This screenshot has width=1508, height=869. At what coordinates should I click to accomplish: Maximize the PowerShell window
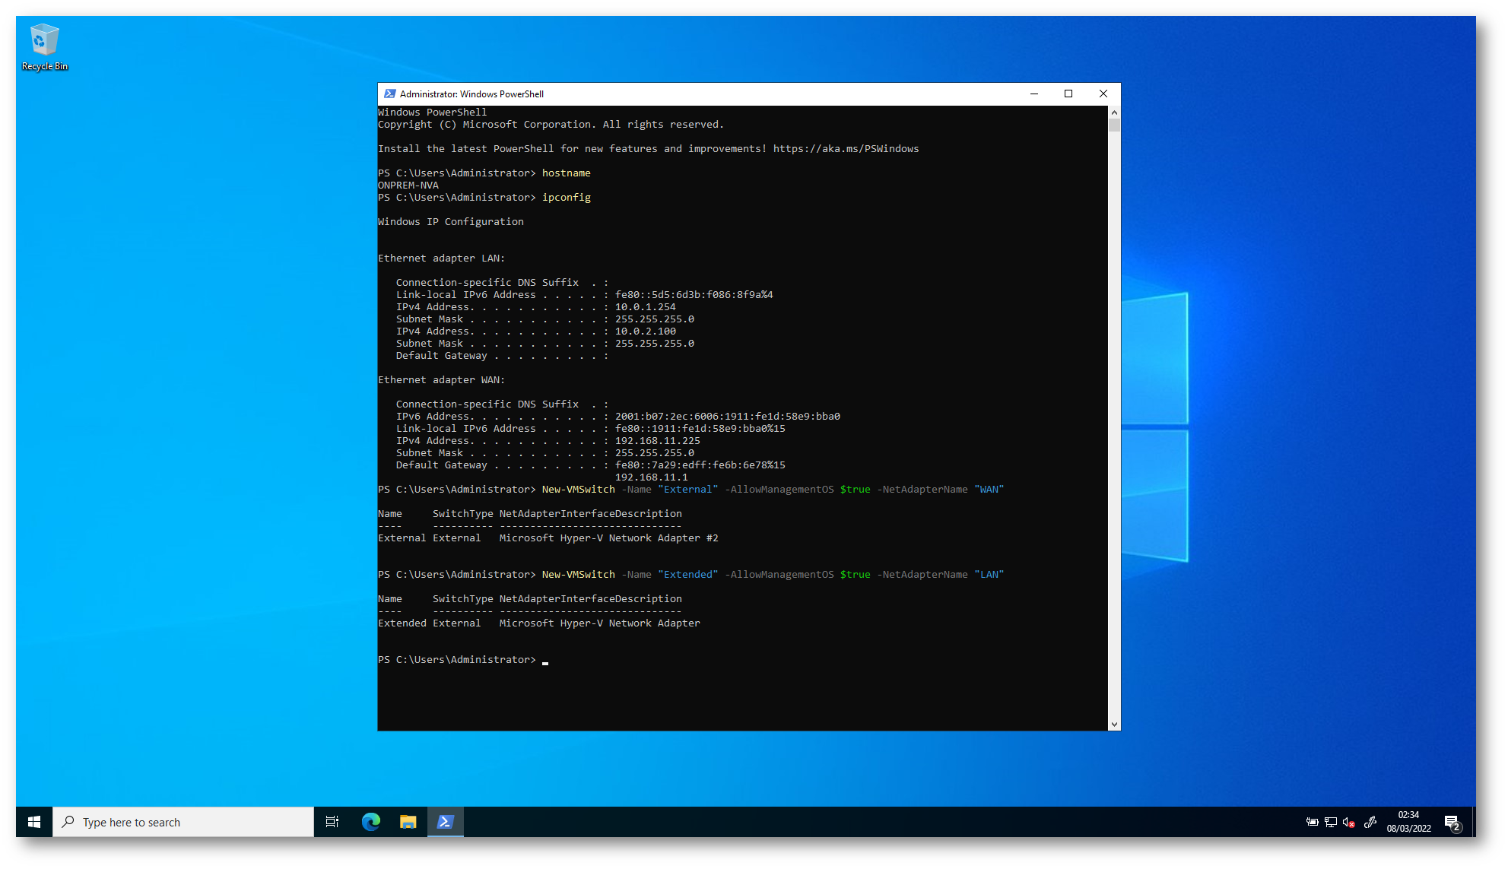click(x=1068, y=94)
